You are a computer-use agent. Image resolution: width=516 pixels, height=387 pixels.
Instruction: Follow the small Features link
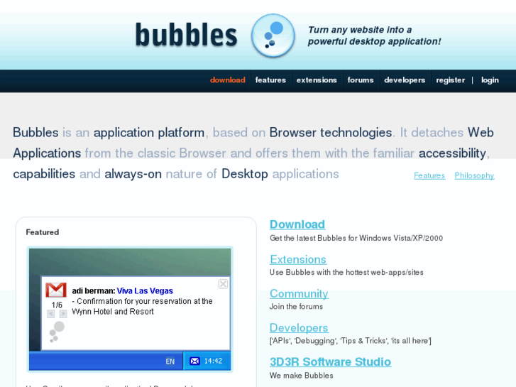[429, 175]
